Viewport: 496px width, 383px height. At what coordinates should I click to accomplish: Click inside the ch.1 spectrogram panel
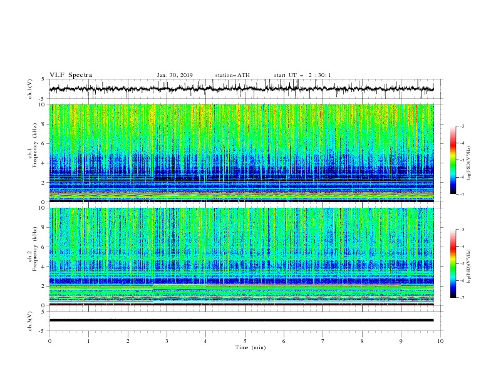coord(241,153)
